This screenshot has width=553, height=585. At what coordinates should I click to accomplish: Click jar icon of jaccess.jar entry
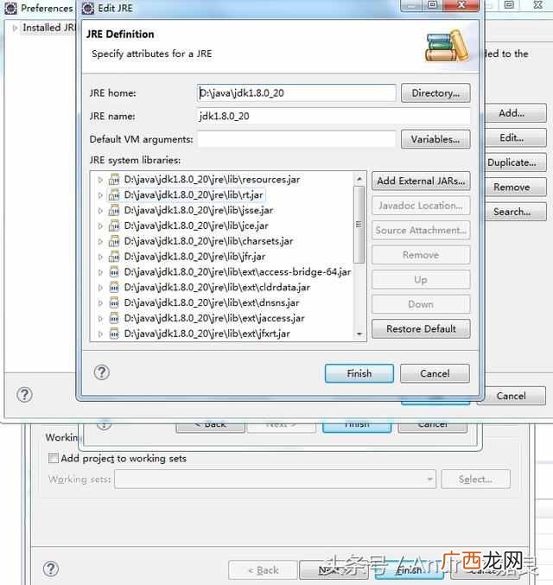pos(114,319)
